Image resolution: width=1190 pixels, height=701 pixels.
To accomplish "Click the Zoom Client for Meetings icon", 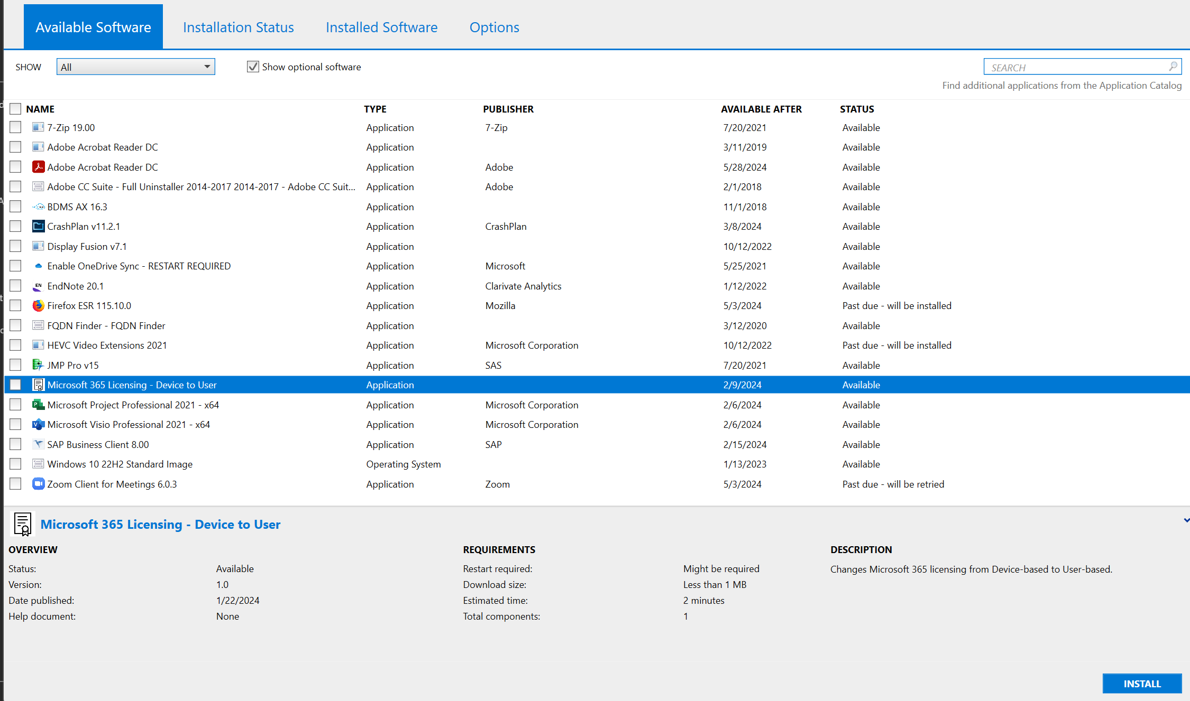I will click(38, 484).
